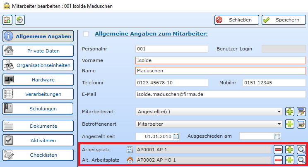Screen dimensions: 308x167
Task: Remove the Arbeitsplatz assignment AP0001
Action: 278,150
